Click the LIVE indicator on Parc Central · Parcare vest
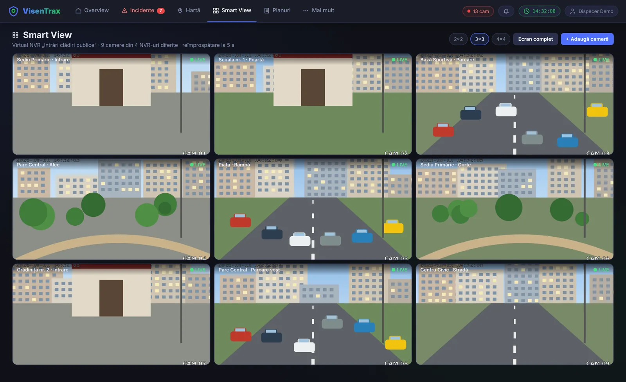Screen dimensions: 626x382 tap(399, 270)
